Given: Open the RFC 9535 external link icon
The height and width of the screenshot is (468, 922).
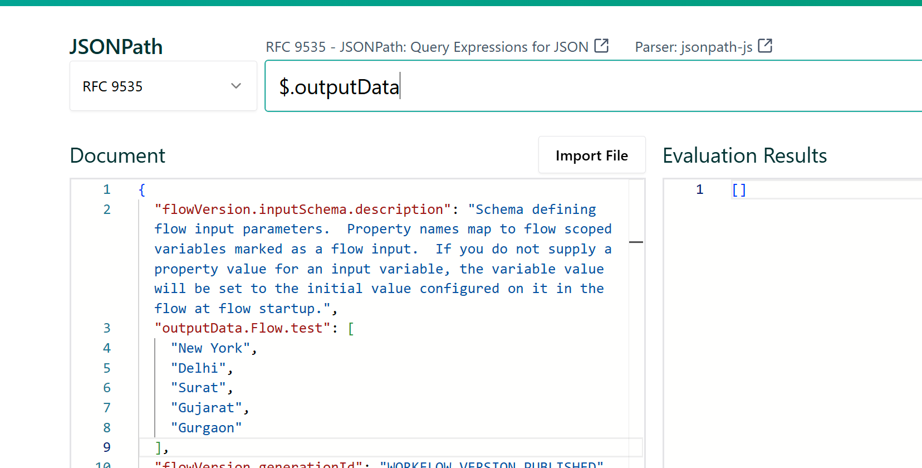Looking at the screenshot, I should click(x=601, y=46).
